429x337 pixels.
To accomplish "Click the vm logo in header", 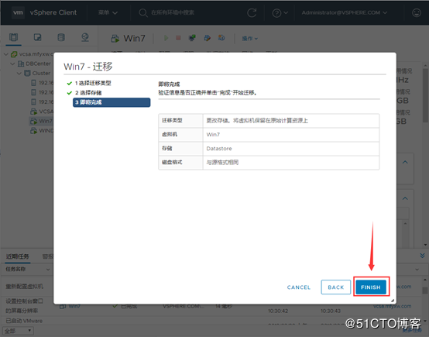I will (18, 12).
